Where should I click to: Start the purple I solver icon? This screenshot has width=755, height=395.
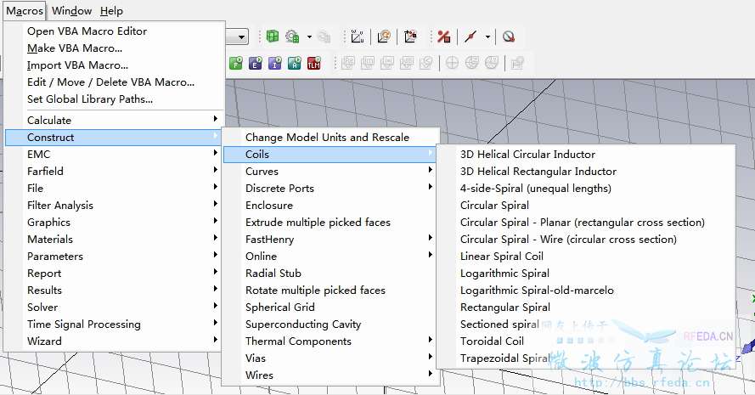tap(275, 63)
